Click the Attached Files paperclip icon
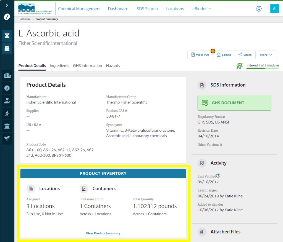 [202, 232]
